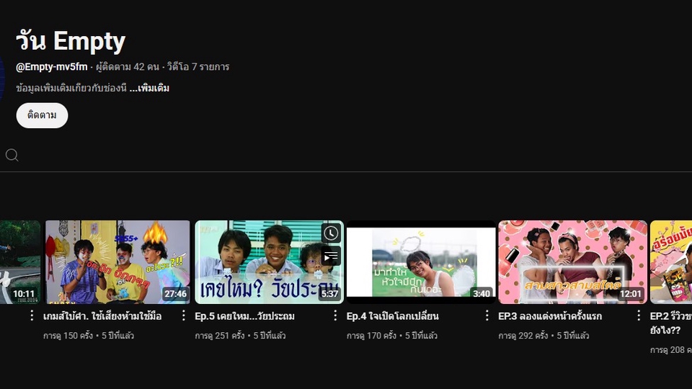
Task: Click การดู 150 ครั้ง view count text
Action: 68,336
